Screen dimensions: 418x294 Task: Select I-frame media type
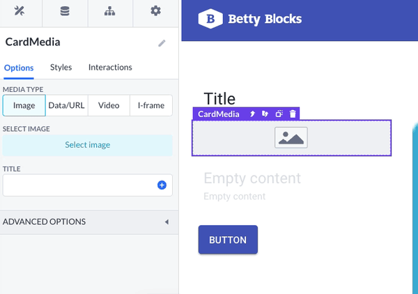coord(151,105)
